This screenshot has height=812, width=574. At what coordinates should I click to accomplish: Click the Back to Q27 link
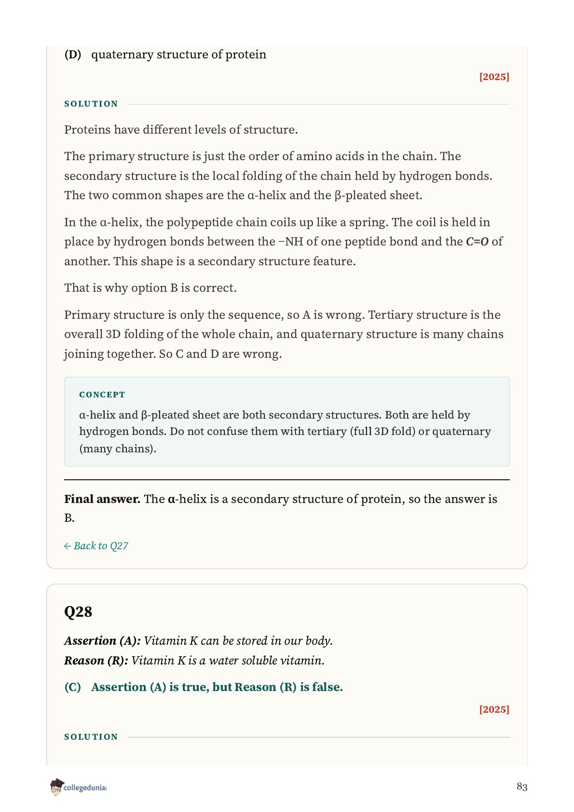click(x=96, y=546)
